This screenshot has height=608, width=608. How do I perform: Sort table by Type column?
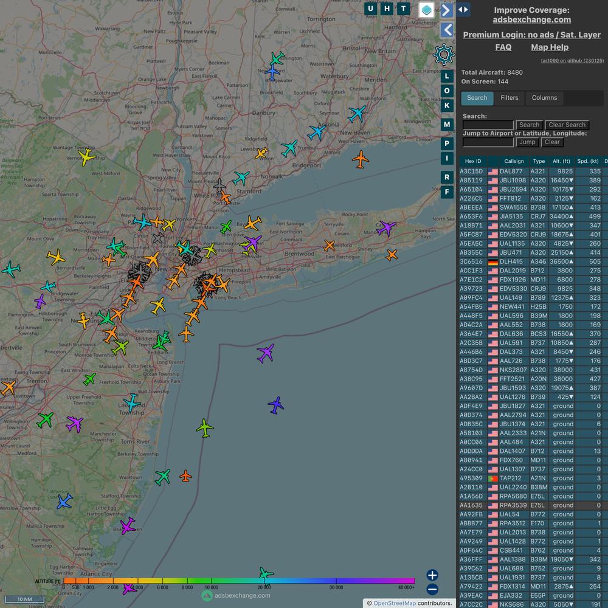point(539,161)
